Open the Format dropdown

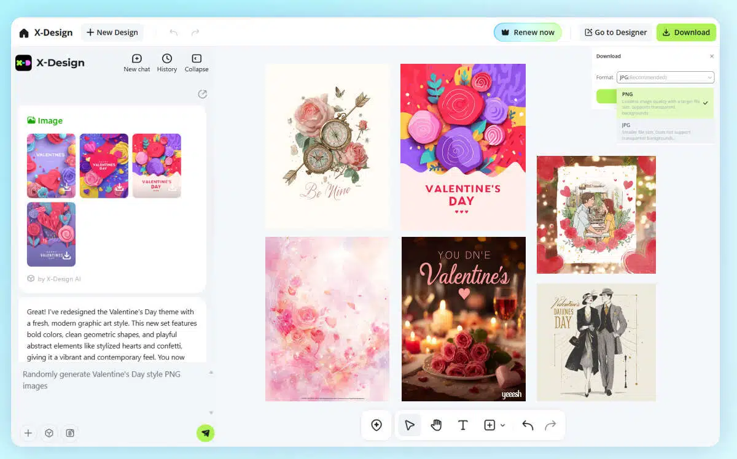[x=666, y=77]
